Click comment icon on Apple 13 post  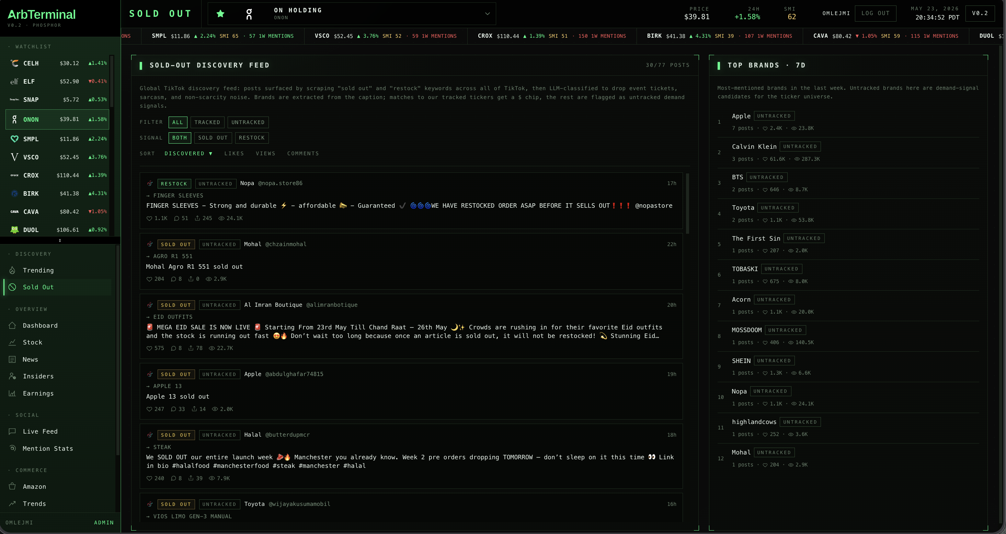pos(173,409)
